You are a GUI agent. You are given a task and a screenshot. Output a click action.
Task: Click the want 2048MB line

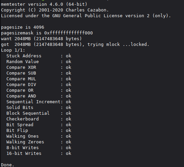click(41, 39)
